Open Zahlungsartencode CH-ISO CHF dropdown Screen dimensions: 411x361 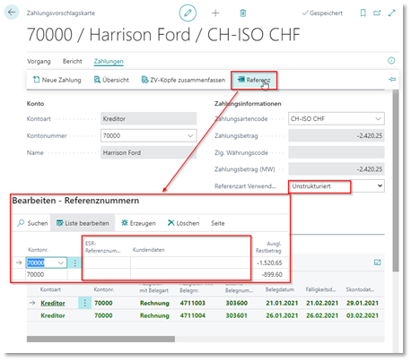378,119
